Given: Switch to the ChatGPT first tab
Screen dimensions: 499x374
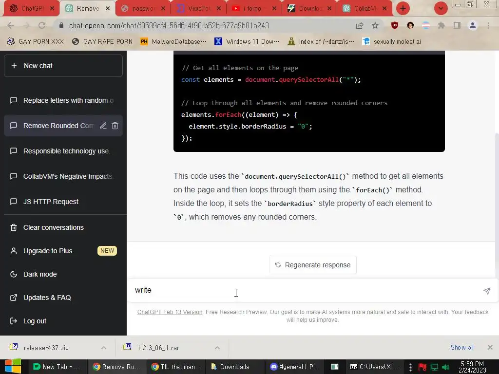Looking at the screenshot, I should click(x=31, y=9).
